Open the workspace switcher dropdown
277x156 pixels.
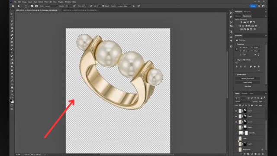(x=264, y=6)
